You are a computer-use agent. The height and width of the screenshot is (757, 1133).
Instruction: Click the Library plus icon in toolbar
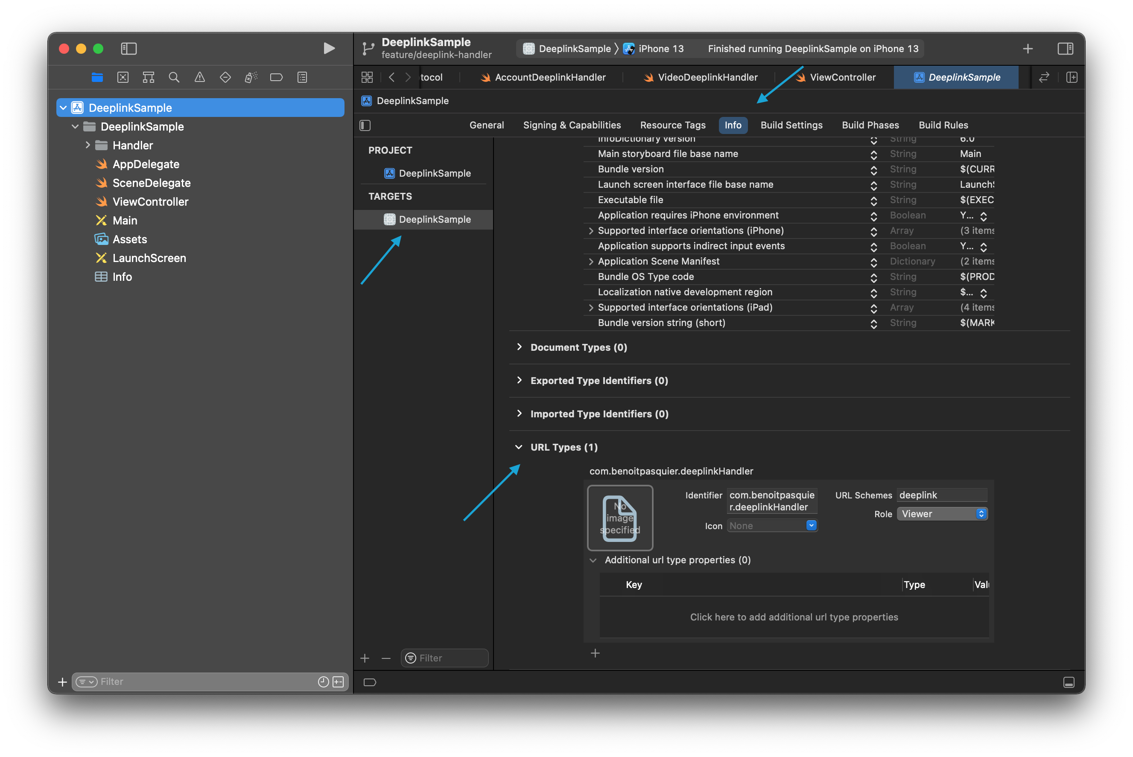pos(1028,48)
